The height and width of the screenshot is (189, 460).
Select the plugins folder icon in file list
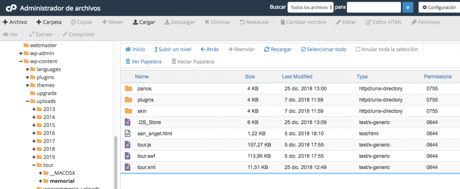pos(128,100)
